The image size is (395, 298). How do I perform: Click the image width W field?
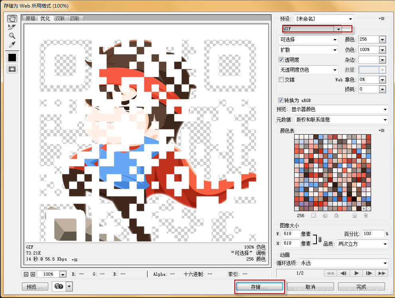pyautogui.click(x=291, y=234)
